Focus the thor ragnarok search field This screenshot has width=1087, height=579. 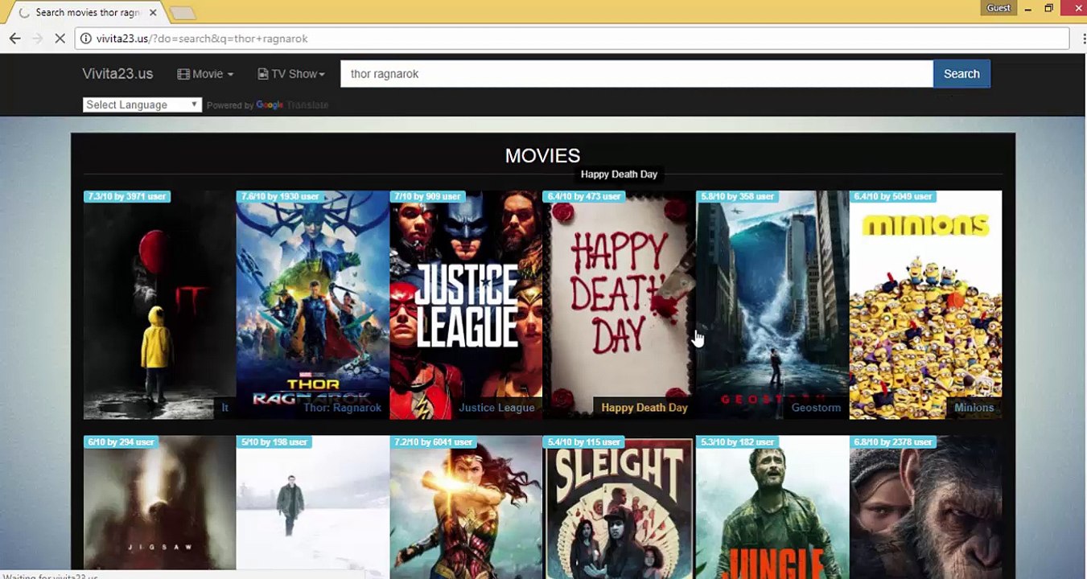[636, 74]
